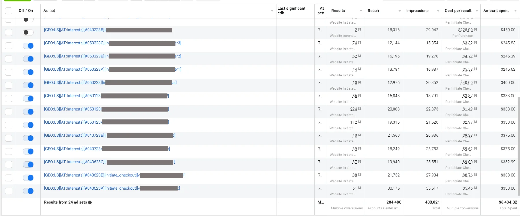Viewport: 520px width, 216px height.
Task: Tick the select-all checkbox in table header
Action: pos(9,11)
